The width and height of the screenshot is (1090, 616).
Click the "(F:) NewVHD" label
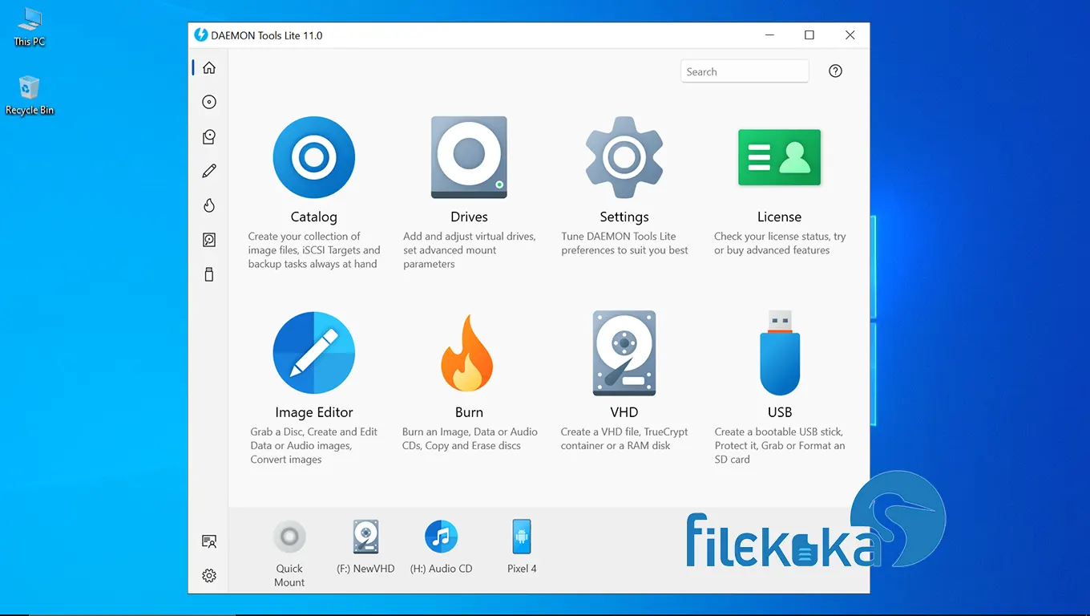(365, 569)
